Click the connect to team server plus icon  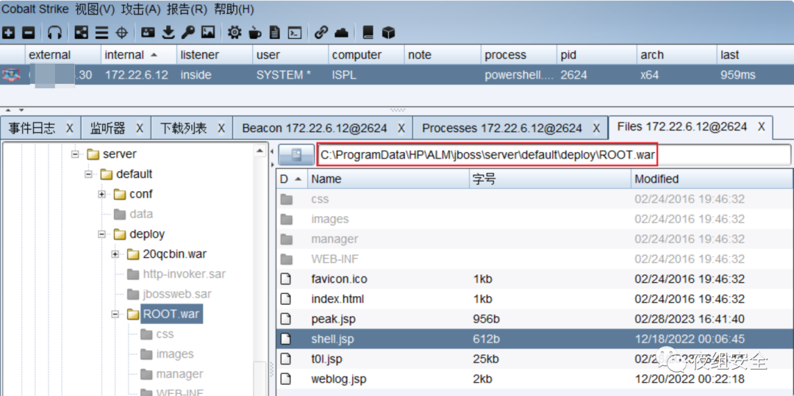[9, 33]
